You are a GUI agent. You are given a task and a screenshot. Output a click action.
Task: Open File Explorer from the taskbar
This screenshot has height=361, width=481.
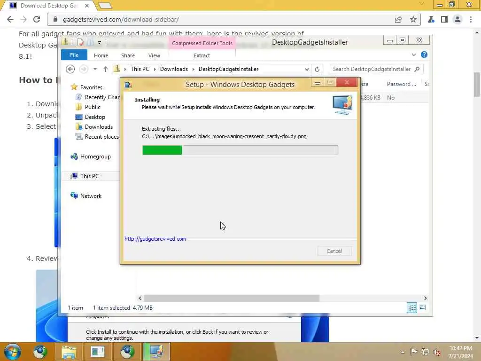tap(69, 352)
